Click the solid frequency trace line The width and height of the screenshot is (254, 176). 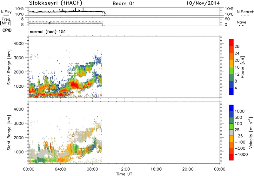(x=66, y=23)
